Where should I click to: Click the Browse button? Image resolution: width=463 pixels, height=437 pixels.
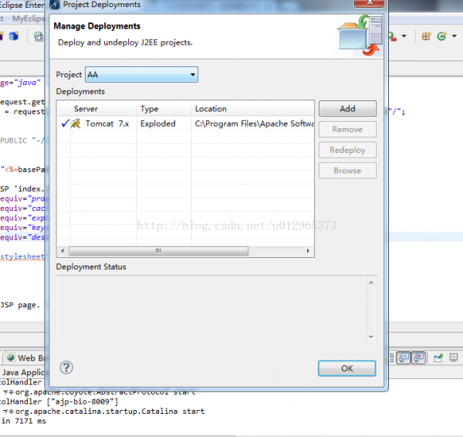[347, 171]
